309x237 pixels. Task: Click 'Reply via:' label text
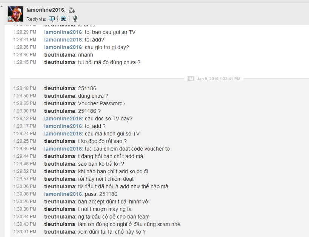click(x=36, y=19)
